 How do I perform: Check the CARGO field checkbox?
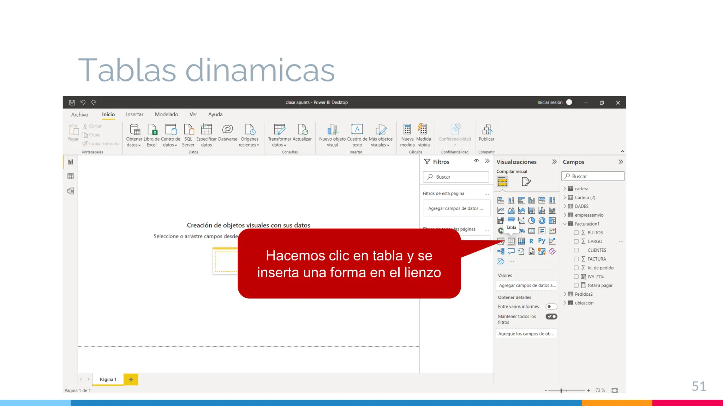click(576, 241)
